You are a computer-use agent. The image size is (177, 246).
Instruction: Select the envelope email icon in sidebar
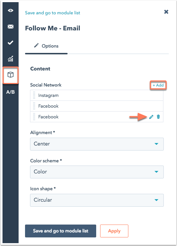tap(10, 27)
